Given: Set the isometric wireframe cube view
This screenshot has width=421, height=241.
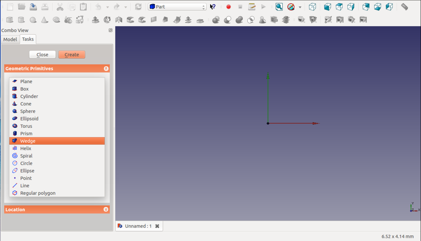Looking at the screenshot, I should tap(312, 7).
